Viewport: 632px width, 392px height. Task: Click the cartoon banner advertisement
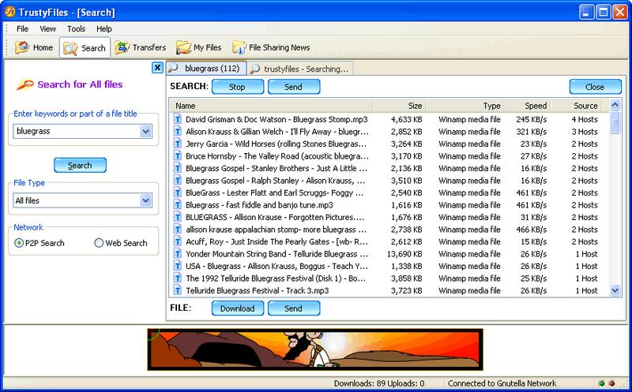pos(315,349)
